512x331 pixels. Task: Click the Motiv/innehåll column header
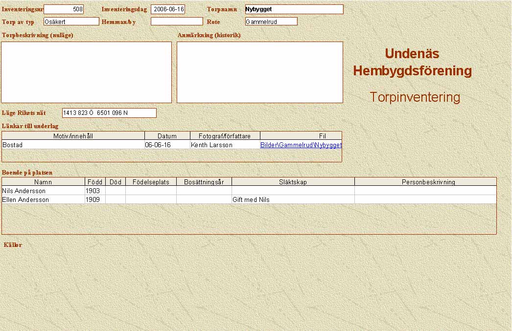click(x=73, y=136)
